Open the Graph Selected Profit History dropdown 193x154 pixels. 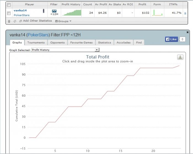[x=65, y=50]
